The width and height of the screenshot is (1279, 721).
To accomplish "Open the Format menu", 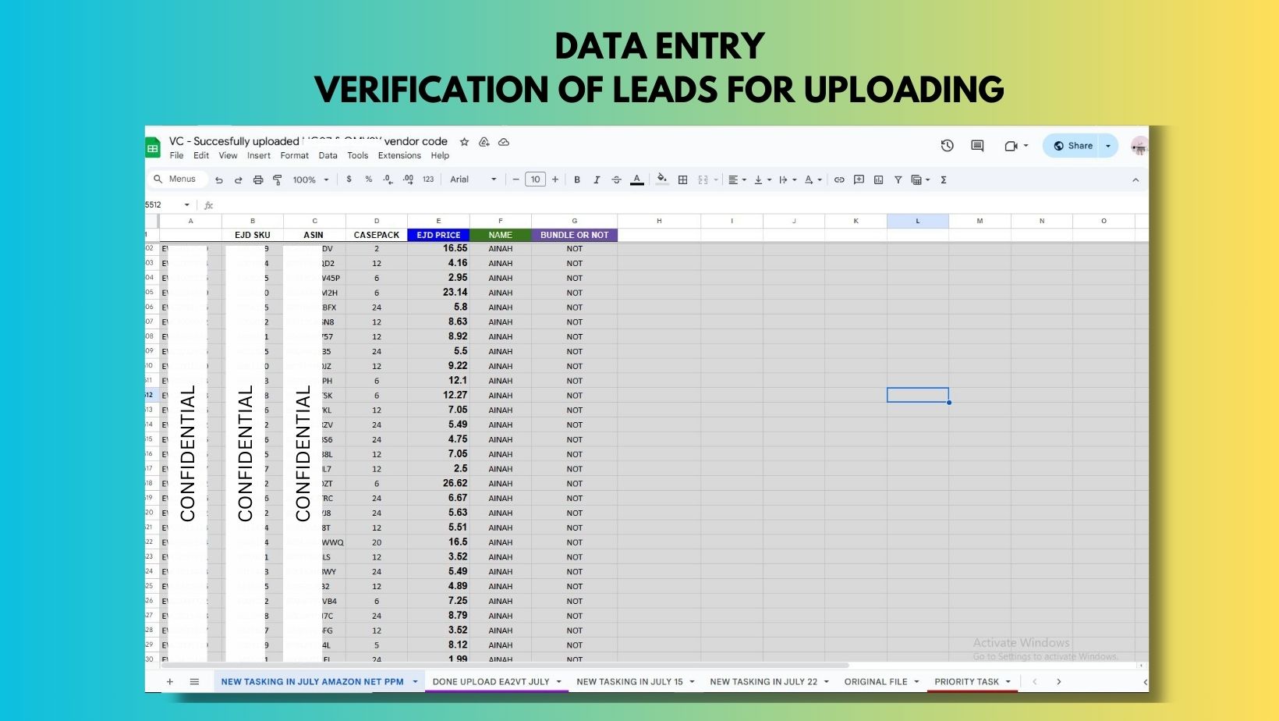I will click(295, 155).
